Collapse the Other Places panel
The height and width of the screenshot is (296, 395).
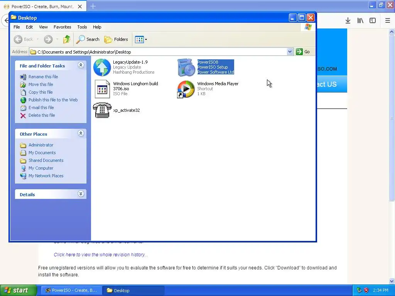81,133
